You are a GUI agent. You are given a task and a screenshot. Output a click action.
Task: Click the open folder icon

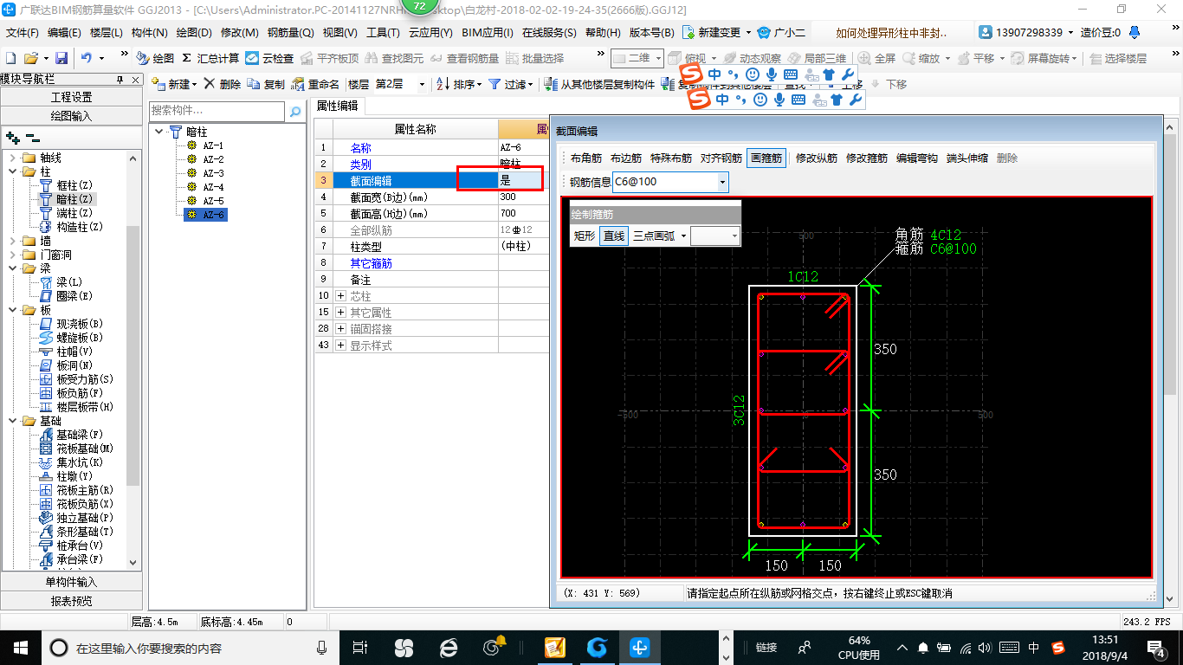[x=30, y=58]
